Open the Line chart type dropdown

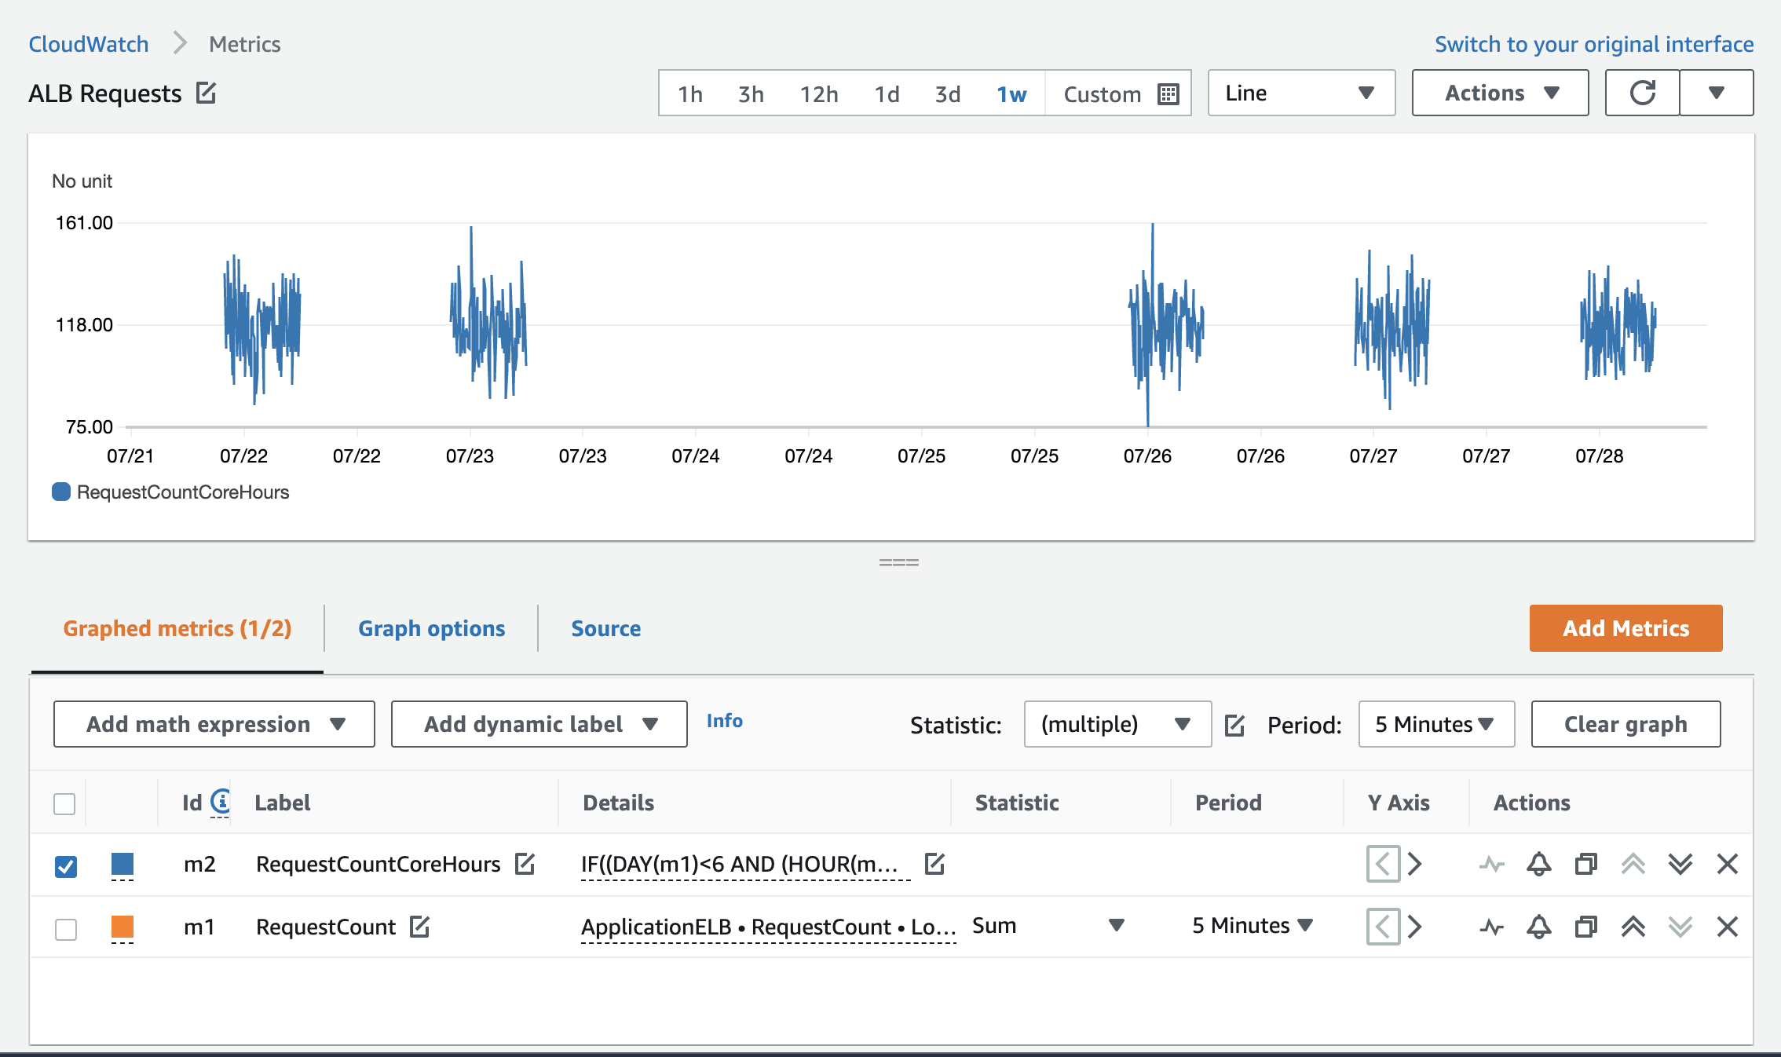coord(1300,93)
